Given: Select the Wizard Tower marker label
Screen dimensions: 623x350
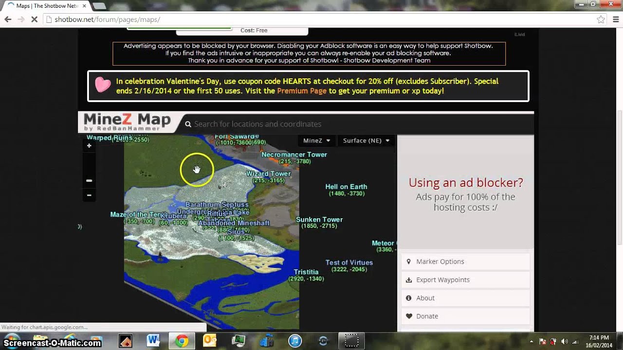Looking at the screenshot, I should [x=268, y=174].
